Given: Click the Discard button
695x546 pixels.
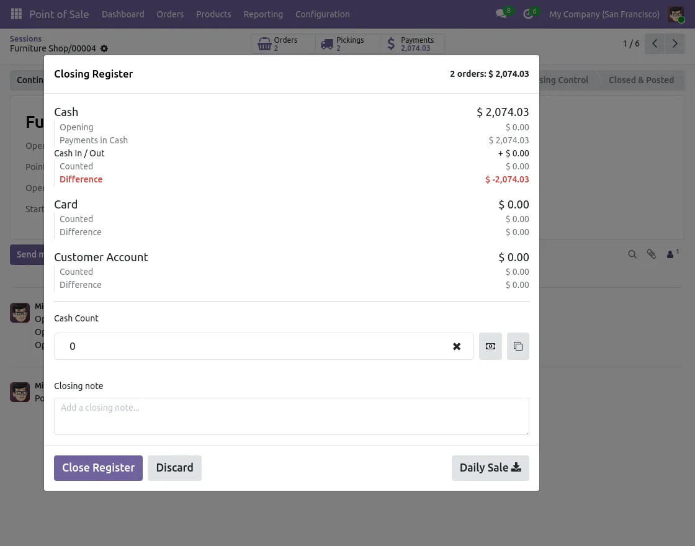Looking at the screenshot, I should (x=174, y=468).
